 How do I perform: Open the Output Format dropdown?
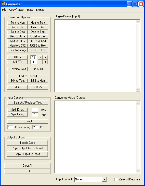104,179
